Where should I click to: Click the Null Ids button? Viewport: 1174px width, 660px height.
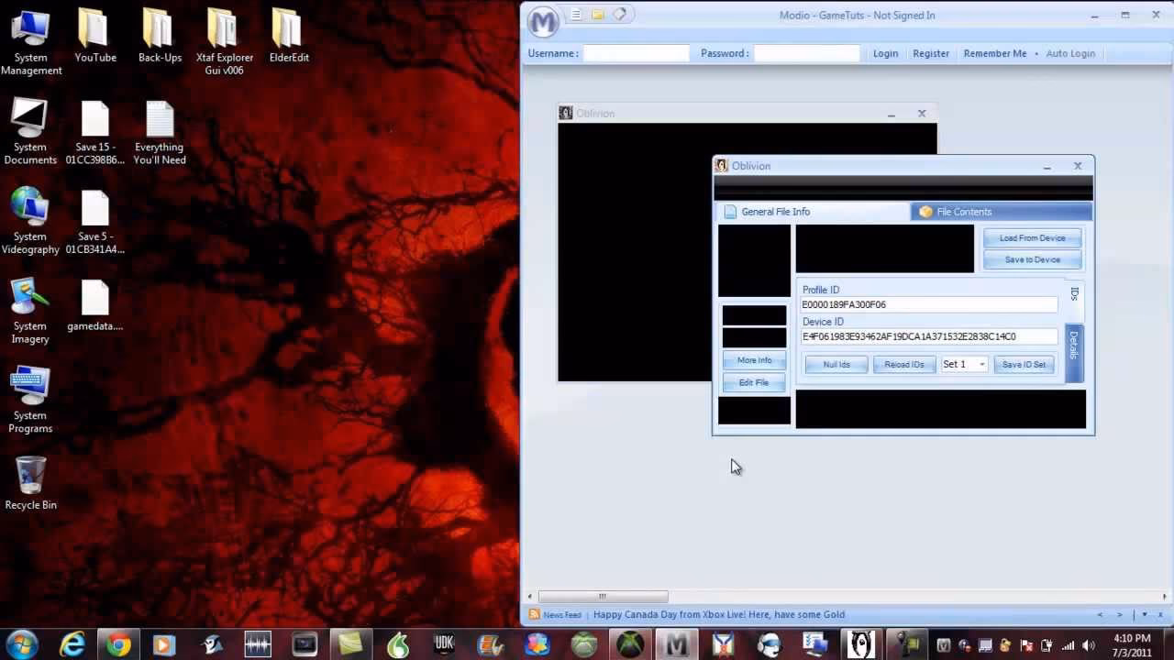[x=836, y=365]
